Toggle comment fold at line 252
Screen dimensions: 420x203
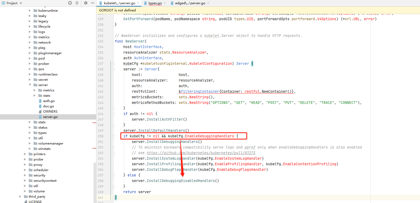click(x=113, y=147)
